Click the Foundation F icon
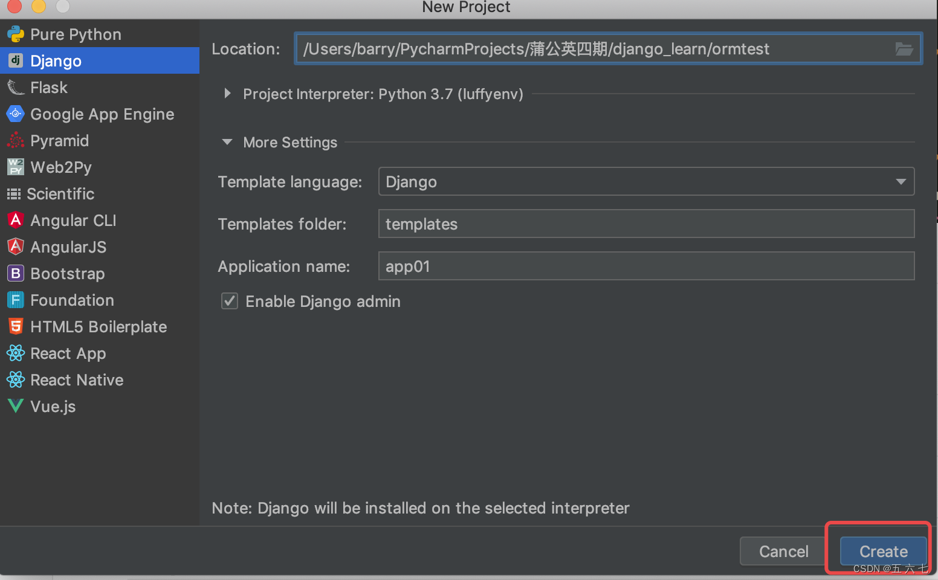Image resolution: width=938 pixels, height=580 pixels. coord(16,300)
